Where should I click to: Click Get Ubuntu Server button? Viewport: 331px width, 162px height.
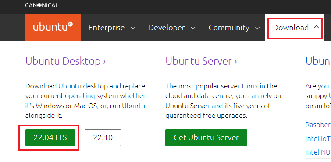tap(206, 137)
